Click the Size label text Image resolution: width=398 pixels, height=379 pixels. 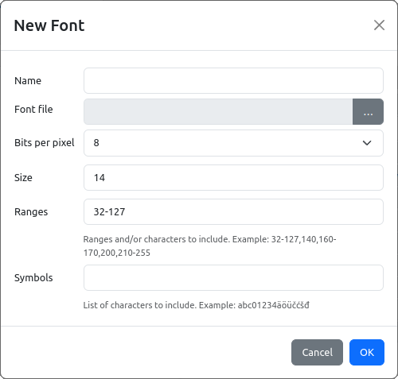23,177
